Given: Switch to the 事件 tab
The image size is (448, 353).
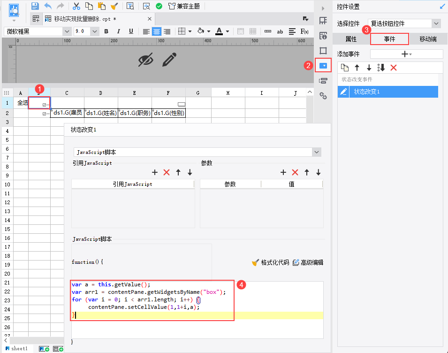Looking at the screenshot, I should pos(389,39).
